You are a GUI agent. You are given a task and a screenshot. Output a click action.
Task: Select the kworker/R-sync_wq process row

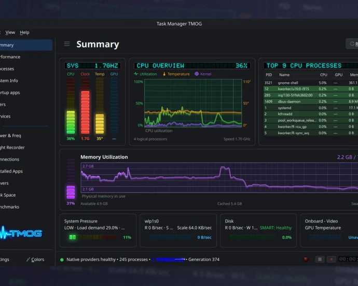tap(311, 133)
